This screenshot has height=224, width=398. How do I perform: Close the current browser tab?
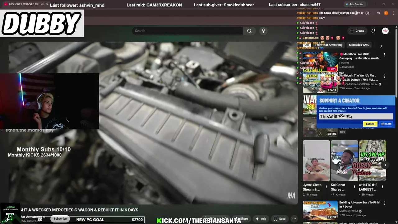tap(47, 4)
